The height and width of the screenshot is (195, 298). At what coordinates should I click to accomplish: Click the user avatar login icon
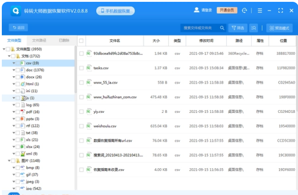[x=196, y=10]
